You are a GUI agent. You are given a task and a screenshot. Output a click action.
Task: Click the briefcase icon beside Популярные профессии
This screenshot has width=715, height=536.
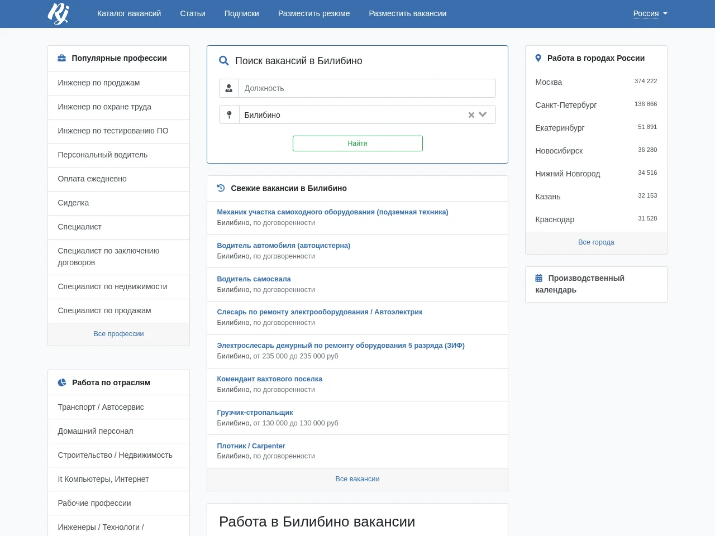(x=62, y=58)
